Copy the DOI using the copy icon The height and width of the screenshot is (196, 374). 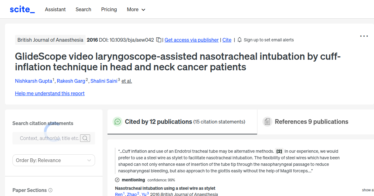point(159,40)
